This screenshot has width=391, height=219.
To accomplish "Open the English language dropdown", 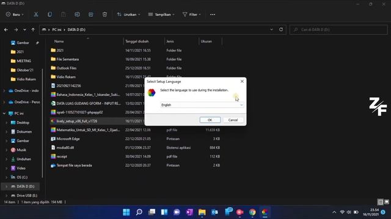I will pos(202,105).
